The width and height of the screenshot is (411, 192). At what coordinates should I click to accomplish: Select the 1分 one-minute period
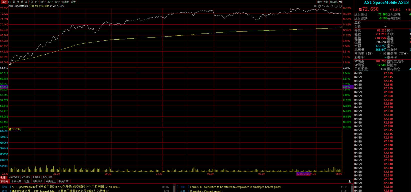[31, 2]
